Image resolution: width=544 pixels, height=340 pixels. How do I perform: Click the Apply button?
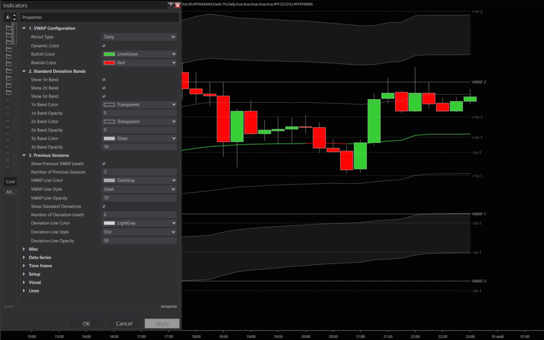click(x=162, y=323)
